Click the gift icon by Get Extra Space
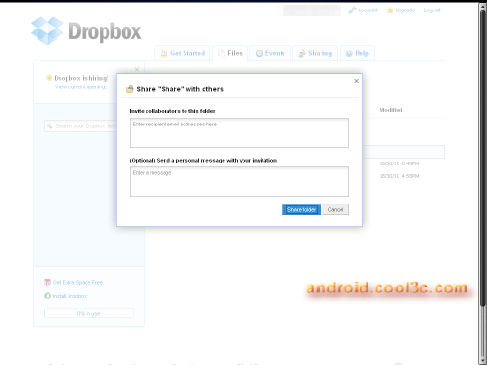487x365 pixels. click(48, 282)
